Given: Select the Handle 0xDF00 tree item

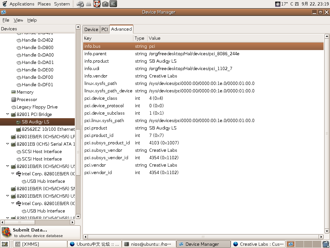Looking at the screenshot, I should pos(37,77).
